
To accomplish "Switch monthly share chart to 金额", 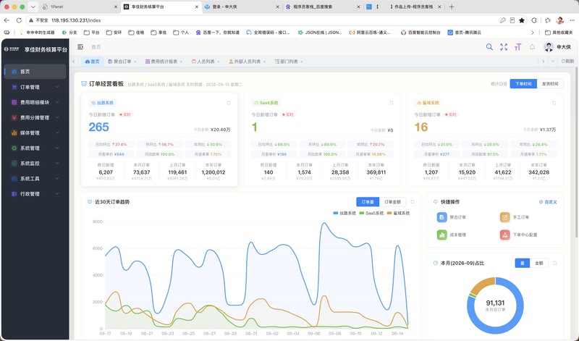I will pos(538,263).
